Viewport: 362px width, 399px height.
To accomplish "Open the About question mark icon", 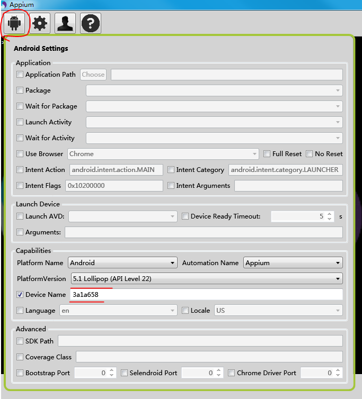I will (91, 23).
